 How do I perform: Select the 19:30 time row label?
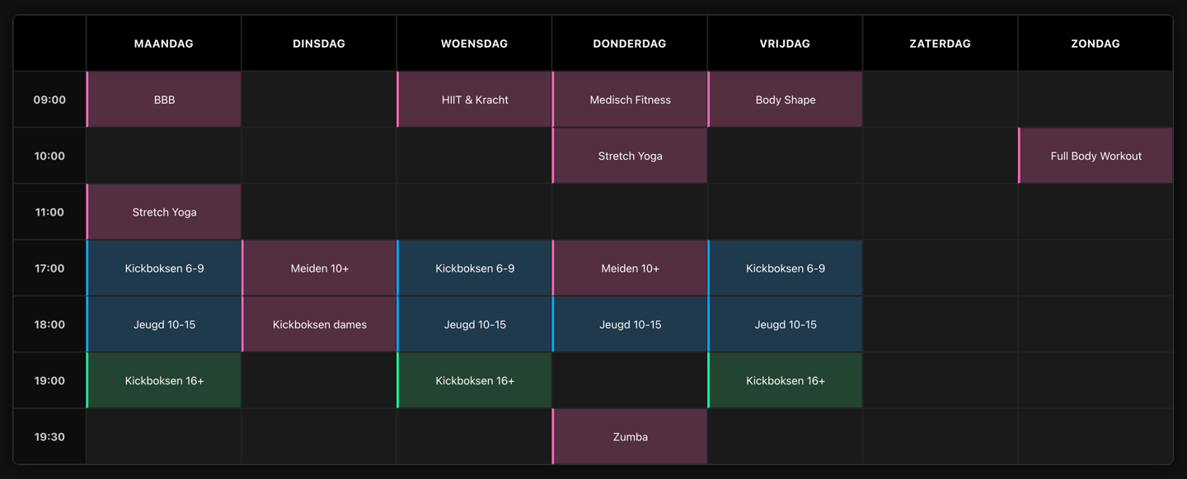coord(49,437)
